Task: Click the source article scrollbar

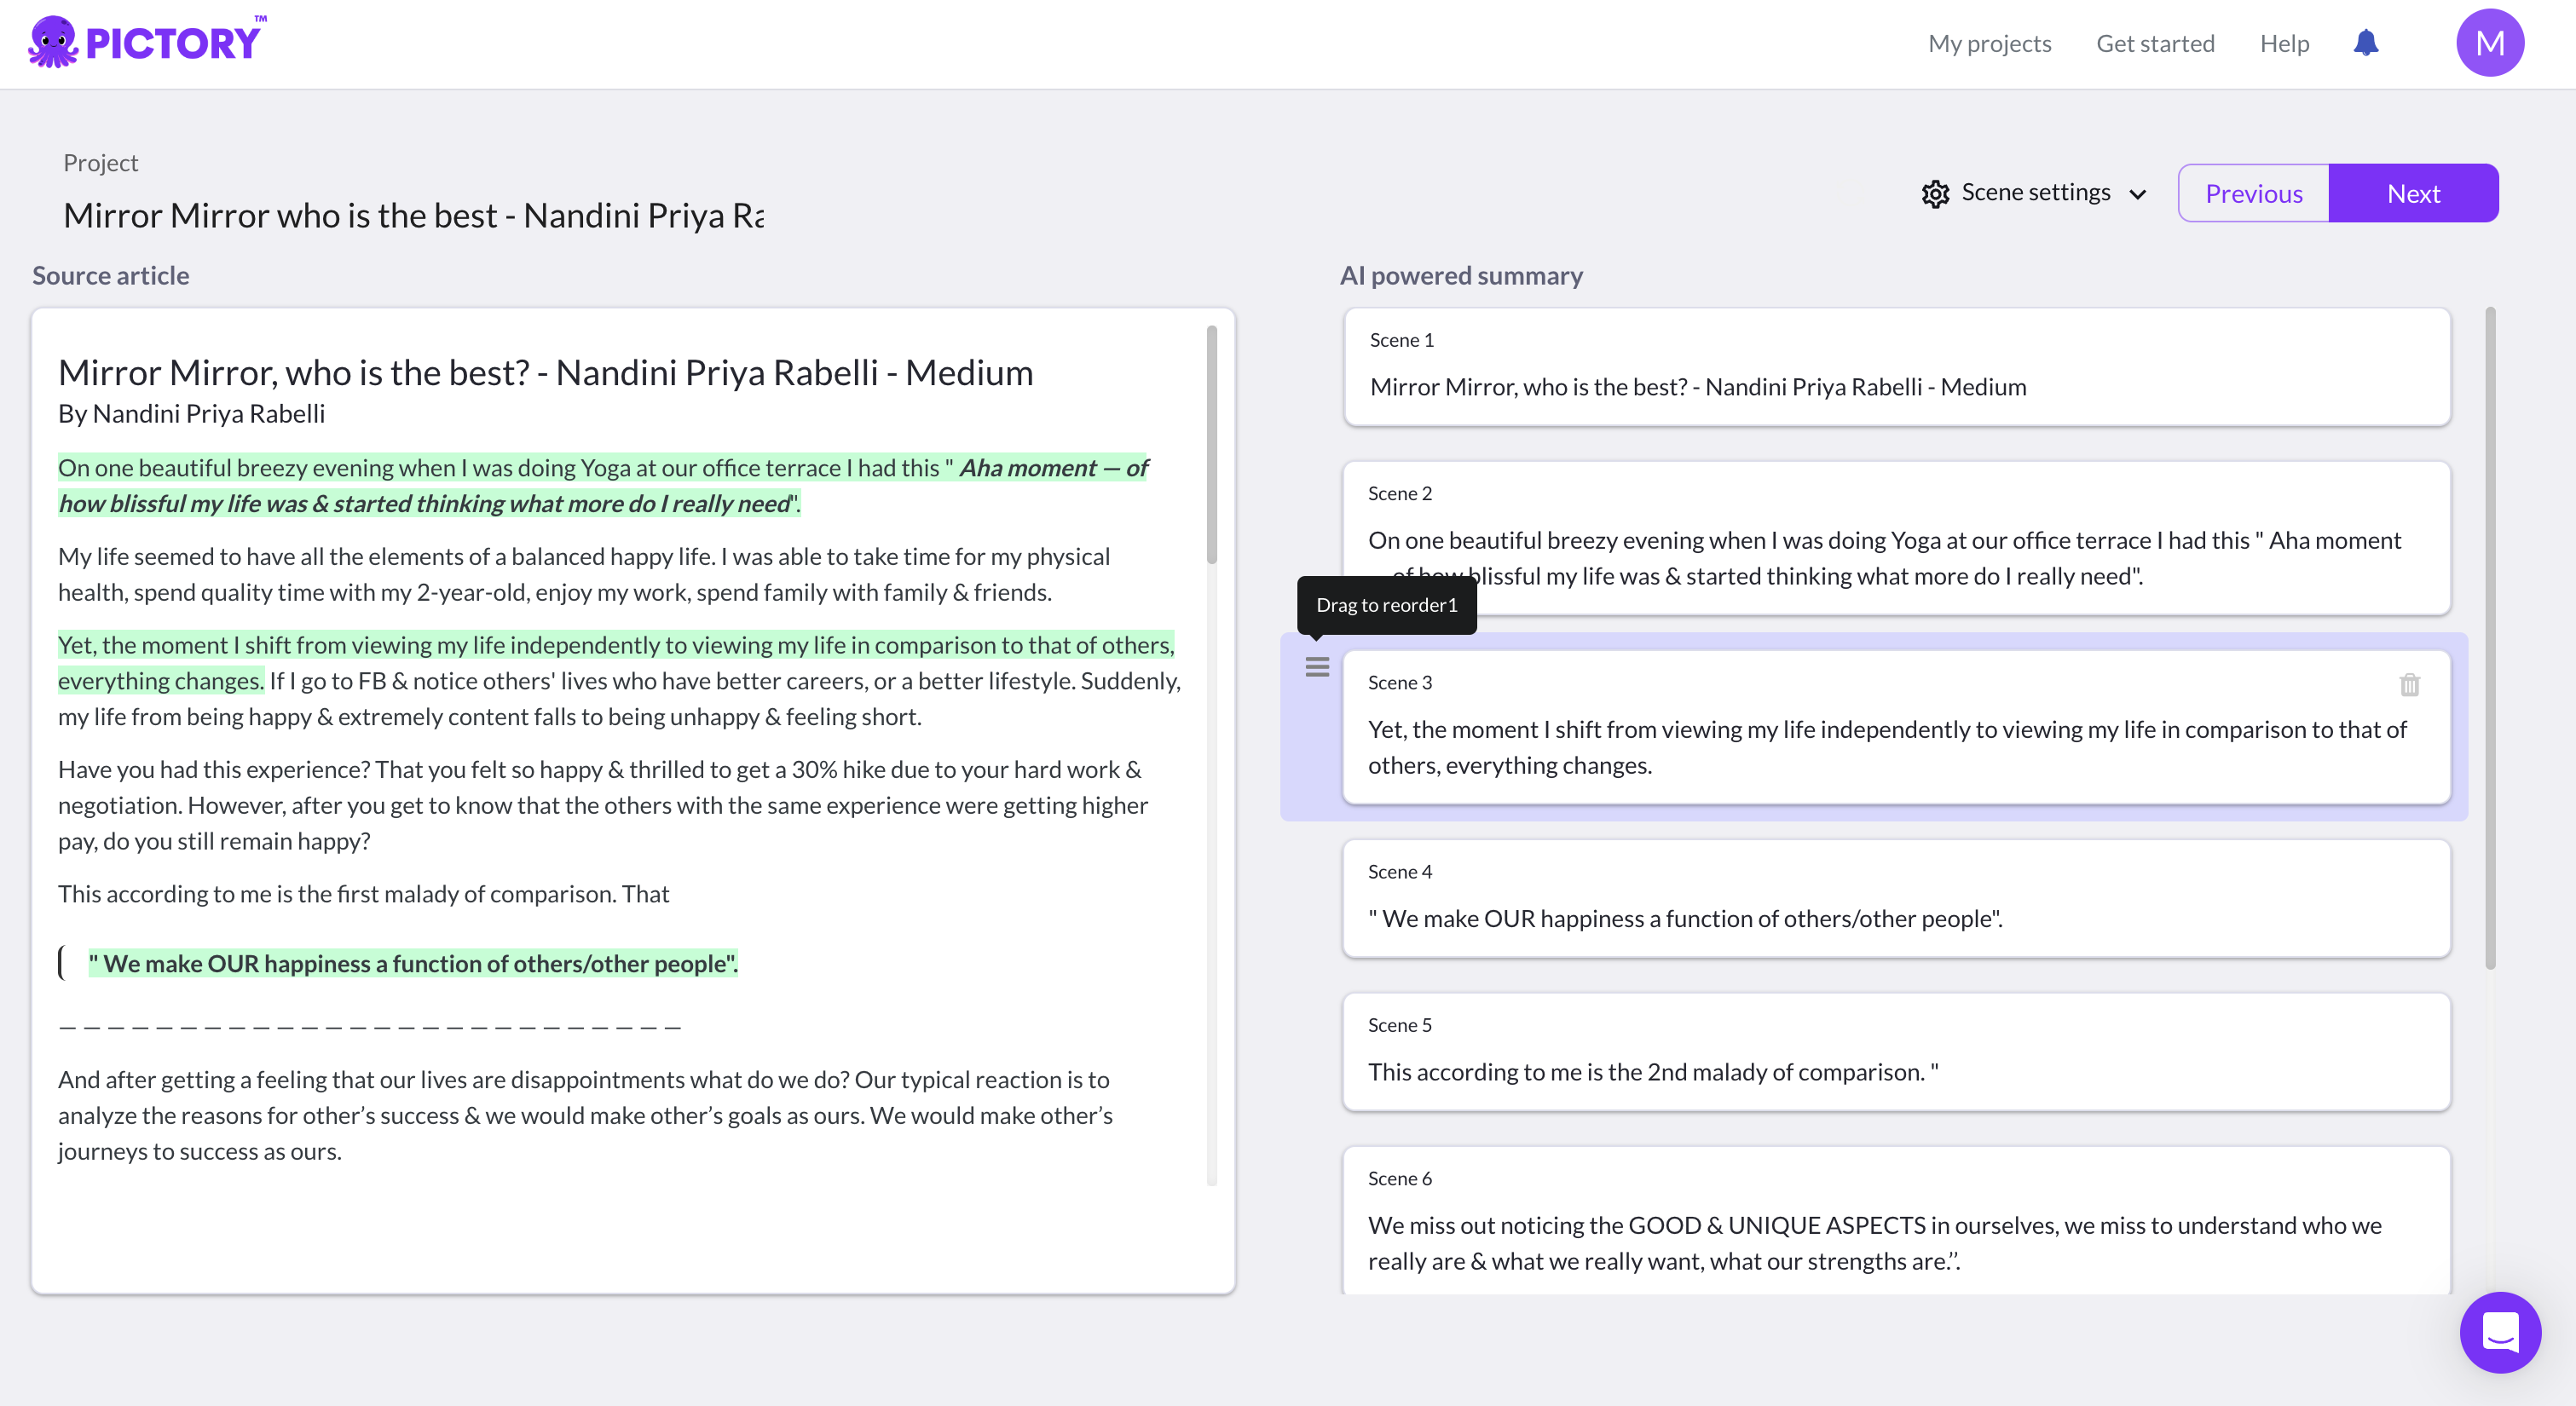Action: pos(1211,445)
